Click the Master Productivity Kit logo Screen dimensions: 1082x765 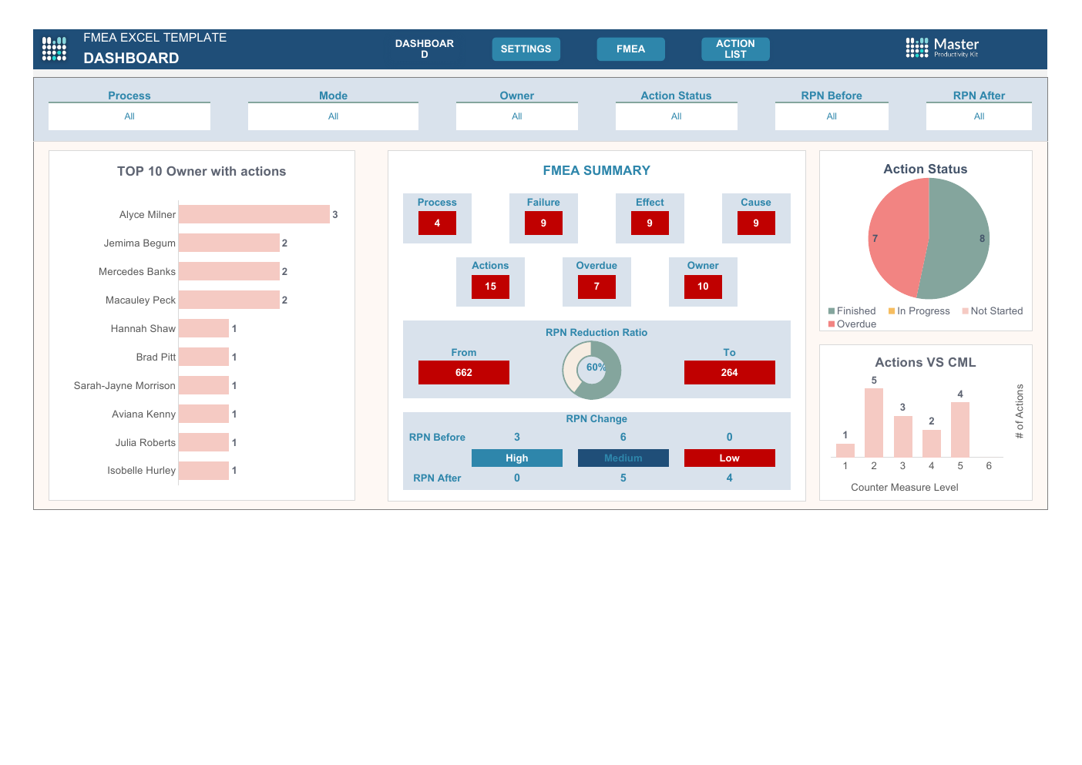coord(942,48)
